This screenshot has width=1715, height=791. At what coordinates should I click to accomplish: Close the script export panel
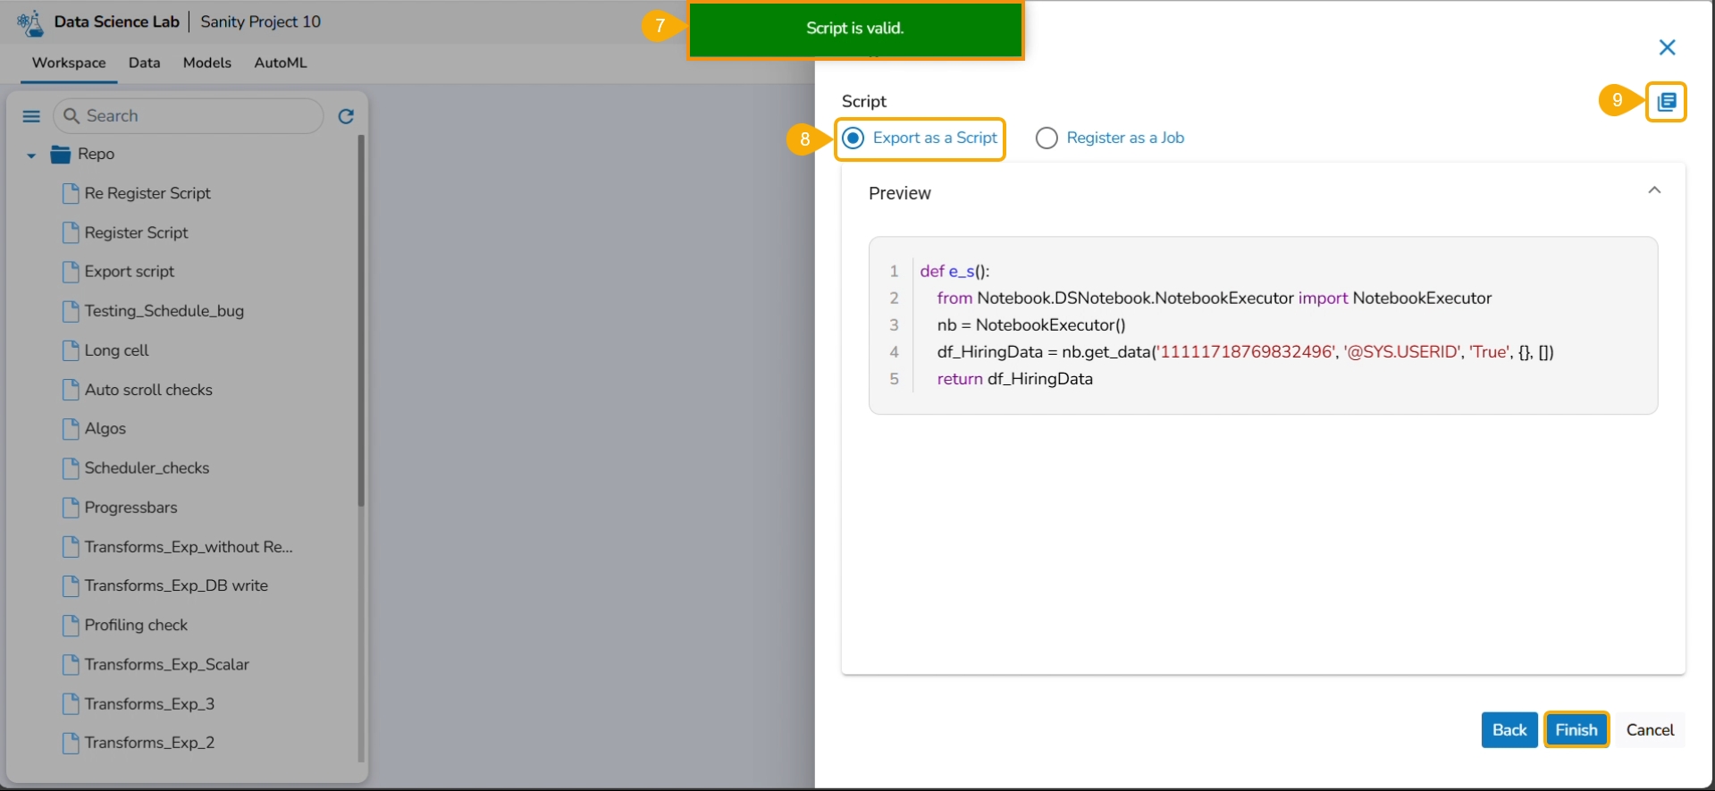point(1667,47)
